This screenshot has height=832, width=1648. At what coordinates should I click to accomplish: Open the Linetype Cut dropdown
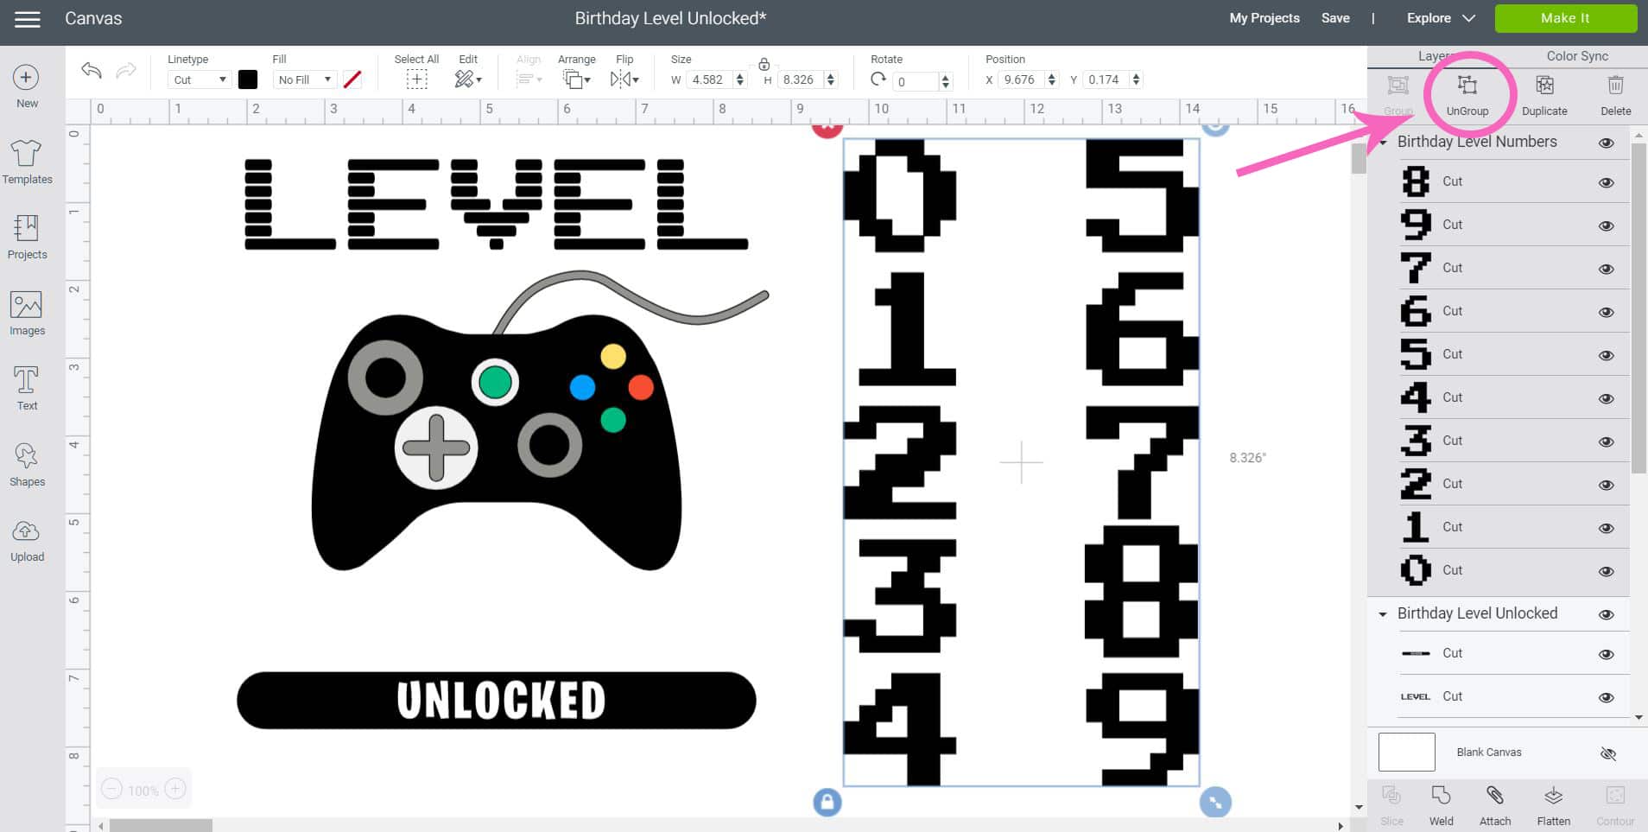click(x=199, y=79)
